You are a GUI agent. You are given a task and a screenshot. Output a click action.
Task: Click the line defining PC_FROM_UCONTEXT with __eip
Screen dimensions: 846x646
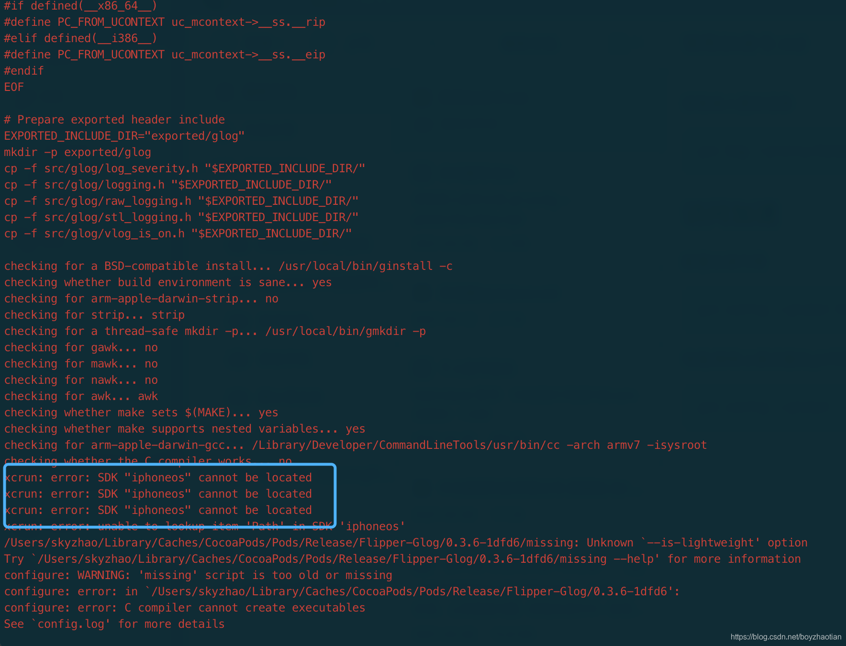tap(165, 55)
